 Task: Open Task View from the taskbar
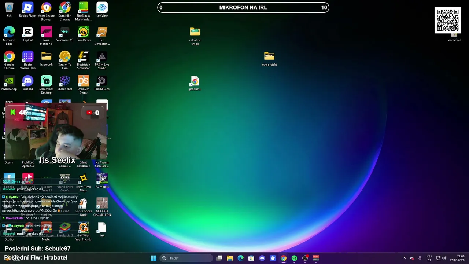click(219, 258)
